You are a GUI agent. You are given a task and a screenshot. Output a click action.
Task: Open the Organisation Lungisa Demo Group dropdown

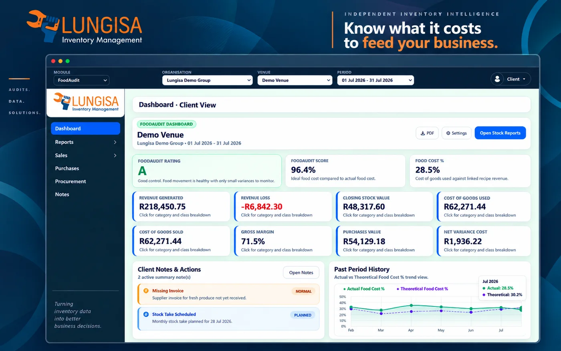point(207,80)
